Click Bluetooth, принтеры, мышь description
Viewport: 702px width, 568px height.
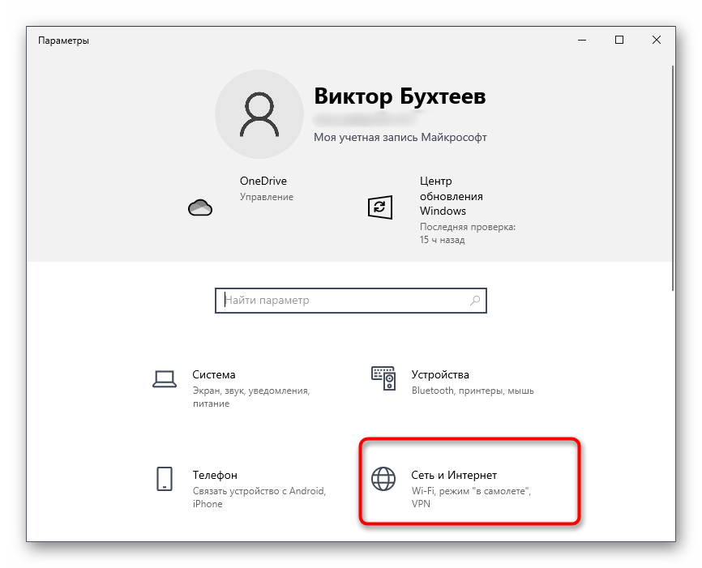click(473, 391)
